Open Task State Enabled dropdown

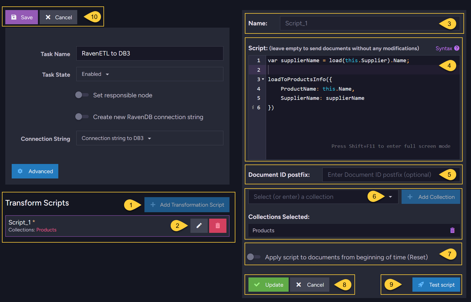150,74
